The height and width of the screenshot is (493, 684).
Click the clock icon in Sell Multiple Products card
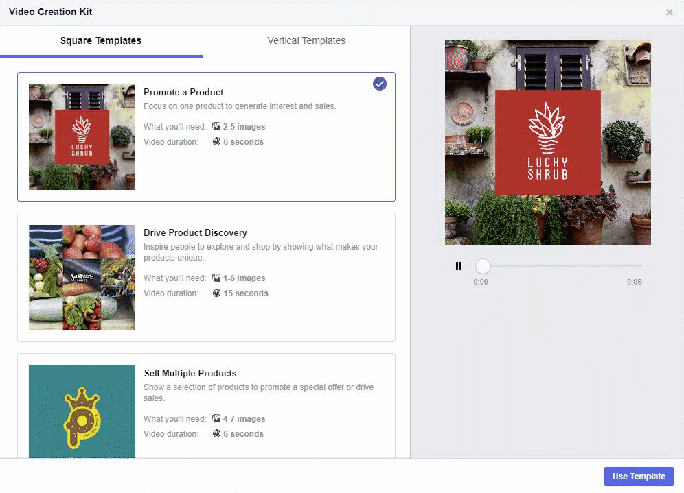pos(216,434)
